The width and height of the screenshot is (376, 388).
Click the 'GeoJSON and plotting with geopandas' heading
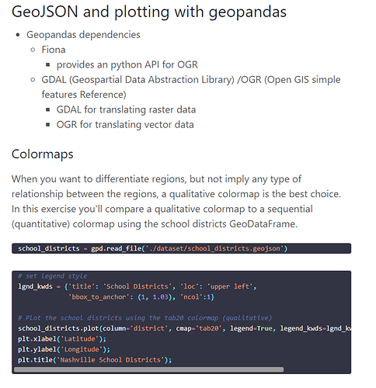(149, 12)
